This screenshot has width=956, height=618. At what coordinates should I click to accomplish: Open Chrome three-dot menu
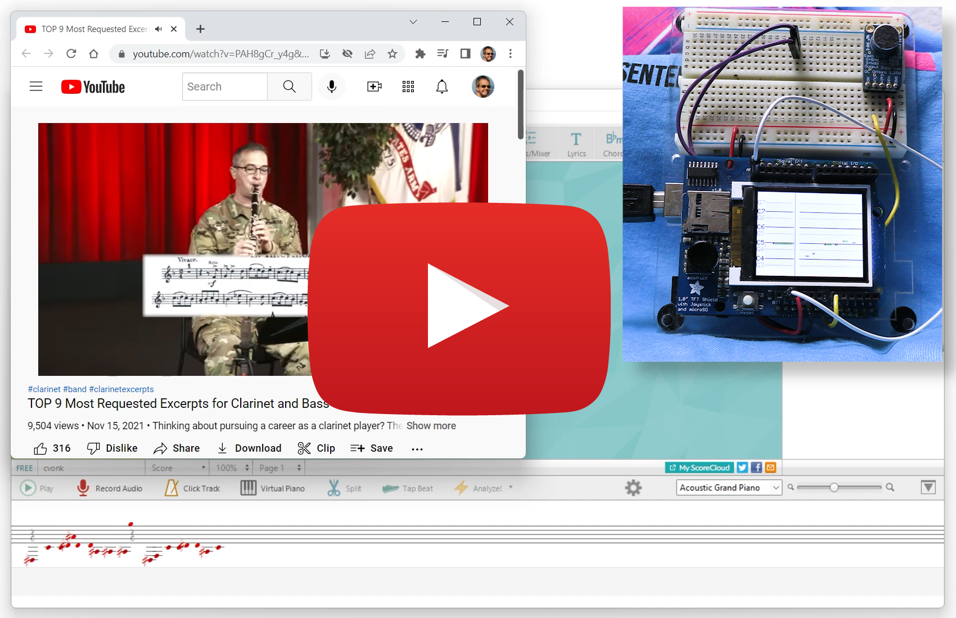click(x=511, y=53)
